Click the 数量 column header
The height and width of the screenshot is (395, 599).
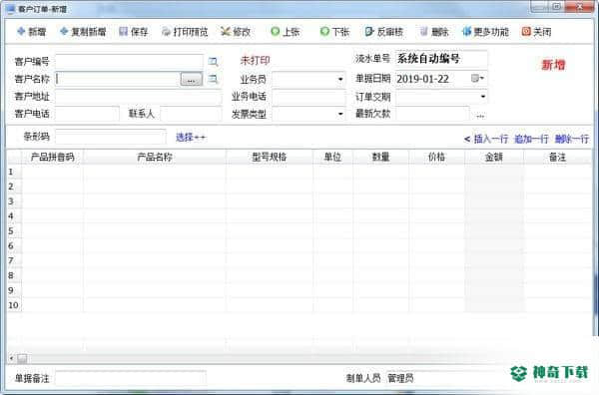click(x=381, y=157)
